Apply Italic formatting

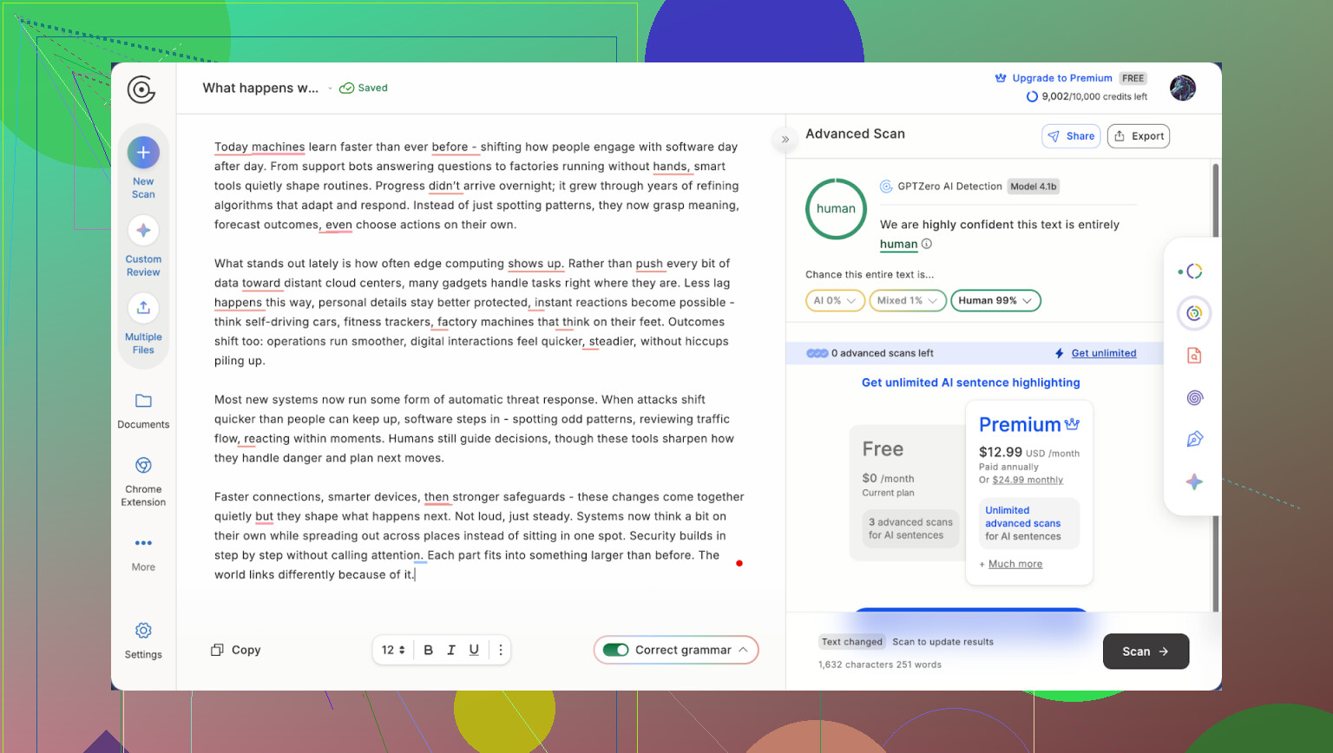click(451, 650)
